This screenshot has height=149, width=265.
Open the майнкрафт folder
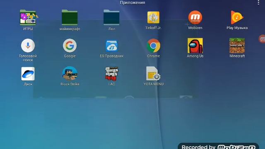pos(70,17)
